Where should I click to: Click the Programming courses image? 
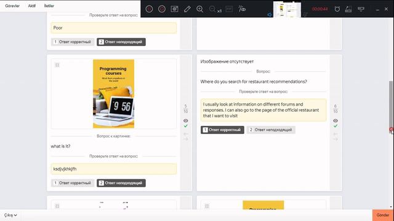pos(113,94)
